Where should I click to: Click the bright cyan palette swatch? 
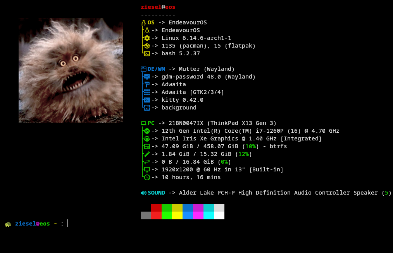pyautogui.click(x=209, y=215)
